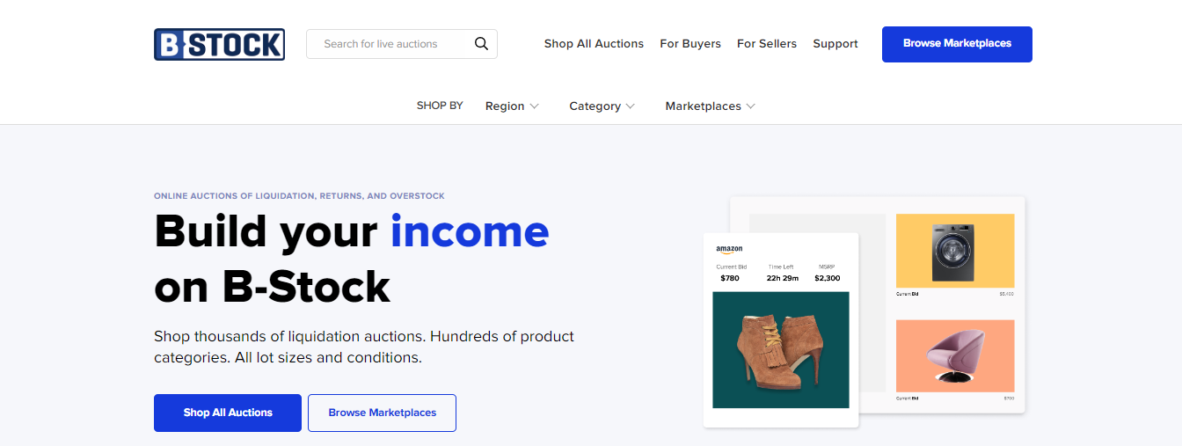Screen dimensions: 1182x446
Task: Select the brown suede boots image
Action: pos(781,350)
